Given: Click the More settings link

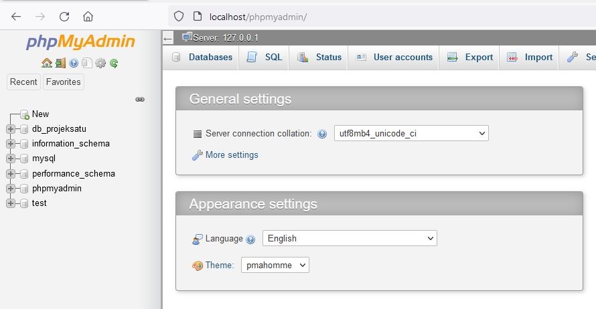Looking at the screenshot, I should (x=232, y=155).
